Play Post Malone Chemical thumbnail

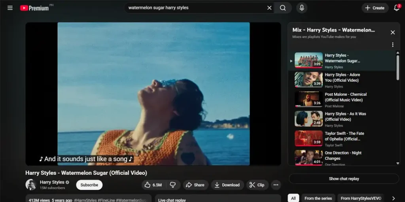(308, 99)
